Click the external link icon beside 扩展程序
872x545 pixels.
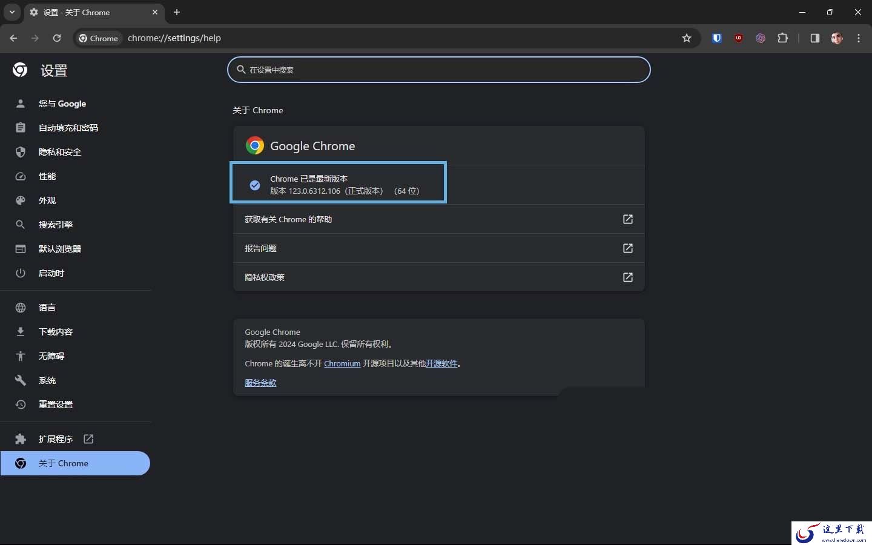pos(88,439)
